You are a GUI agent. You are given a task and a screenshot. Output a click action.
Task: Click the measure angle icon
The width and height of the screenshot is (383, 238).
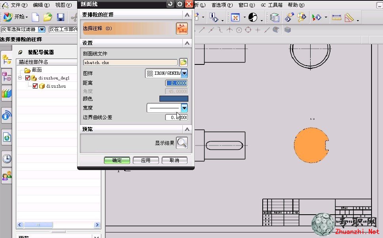(349, 17)
